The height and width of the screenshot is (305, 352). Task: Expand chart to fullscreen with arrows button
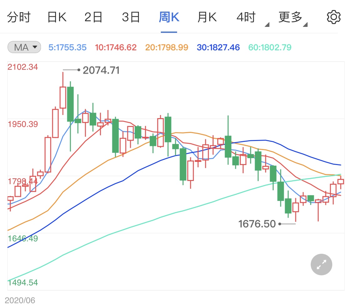321,264
